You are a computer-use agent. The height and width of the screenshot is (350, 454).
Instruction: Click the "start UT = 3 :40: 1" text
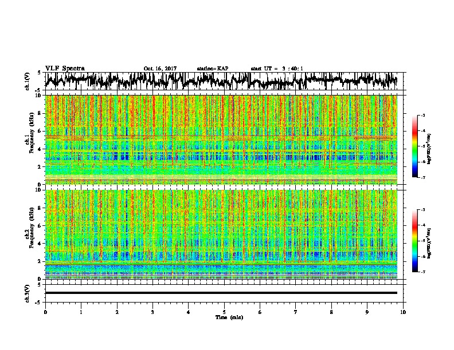coord(277,69)
